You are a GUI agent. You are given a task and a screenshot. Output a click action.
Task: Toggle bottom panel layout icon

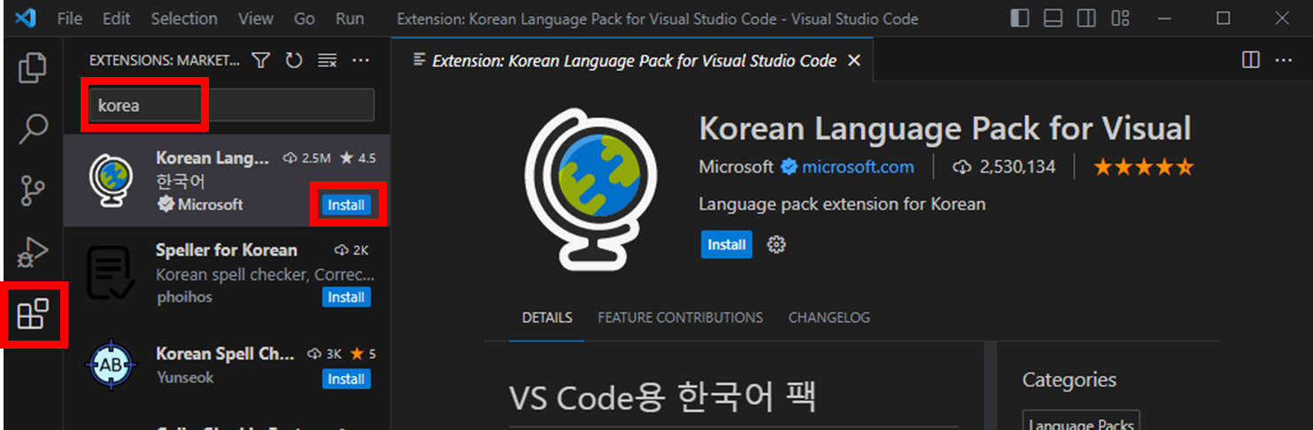tap(1053, 19)
